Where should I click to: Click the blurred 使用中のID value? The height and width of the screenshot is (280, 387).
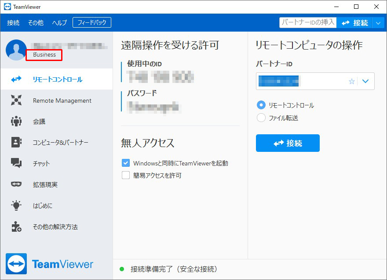tap(160, 77)
